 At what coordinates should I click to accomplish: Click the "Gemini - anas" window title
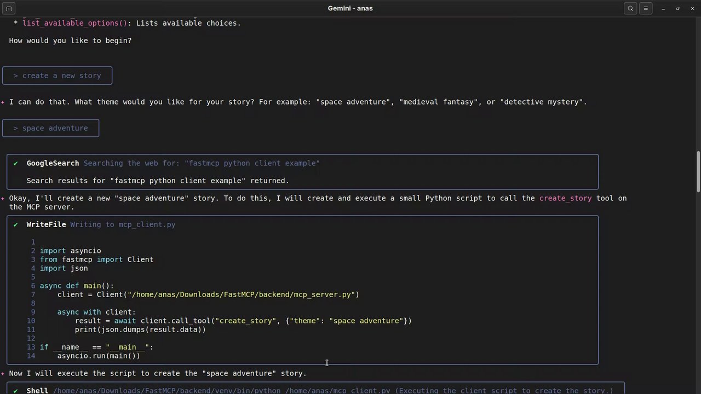350,8
